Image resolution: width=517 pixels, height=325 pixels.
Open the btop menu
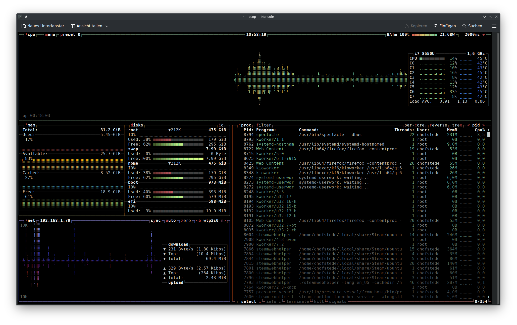50,35
